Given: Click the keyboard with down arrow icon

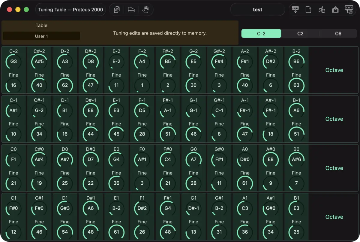Looking at the screenshot, I should [295, 10].
